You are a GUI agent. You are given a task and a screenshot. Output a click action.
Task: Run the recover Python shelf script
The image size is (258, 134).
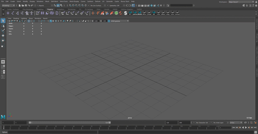[177, 13]
